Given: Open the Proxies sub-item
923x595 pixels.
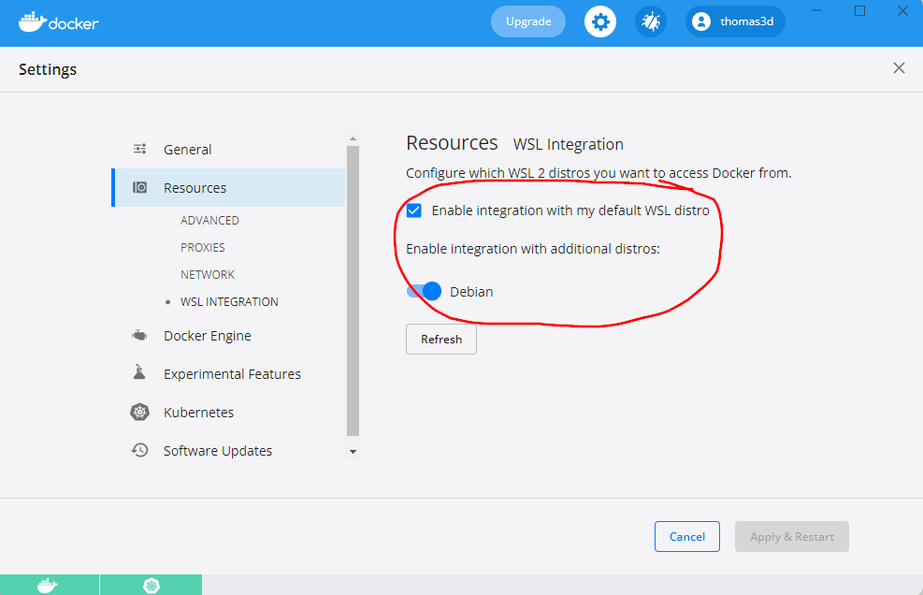Looking at the screenshot, I should [203, 247].
